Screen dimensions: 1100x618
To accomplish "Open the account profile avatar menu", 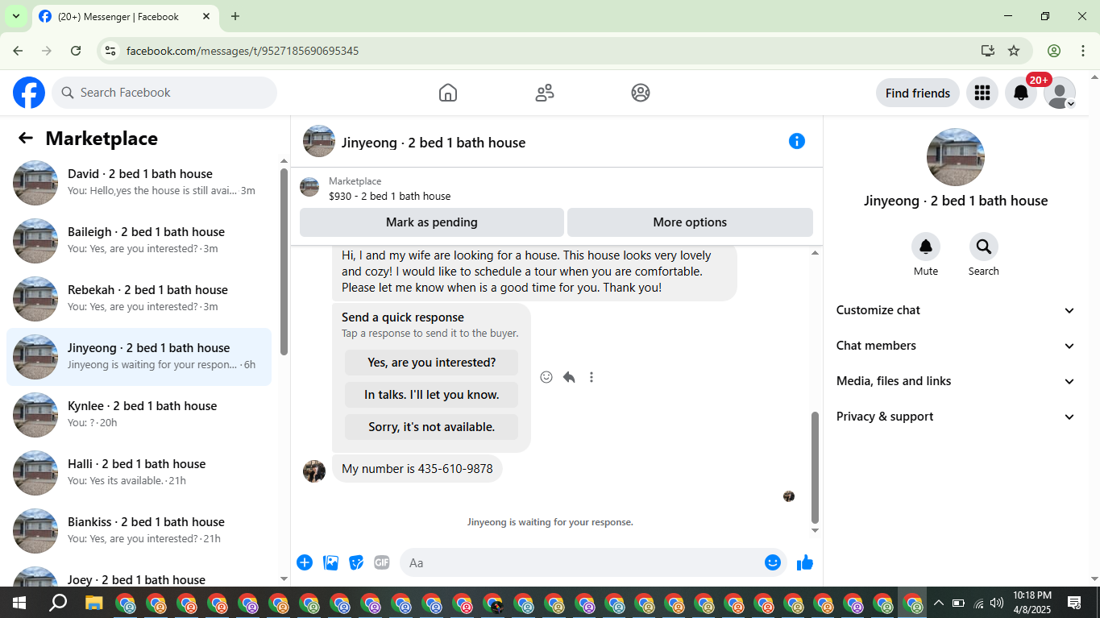I will [x=1060, y=93].
